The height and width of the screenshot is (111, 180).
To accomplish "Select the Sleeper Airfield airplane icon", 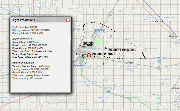I will 9,13.
